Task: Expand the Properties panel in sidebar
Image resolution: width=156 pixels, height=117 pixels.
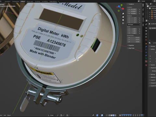Action: point(131,45)
